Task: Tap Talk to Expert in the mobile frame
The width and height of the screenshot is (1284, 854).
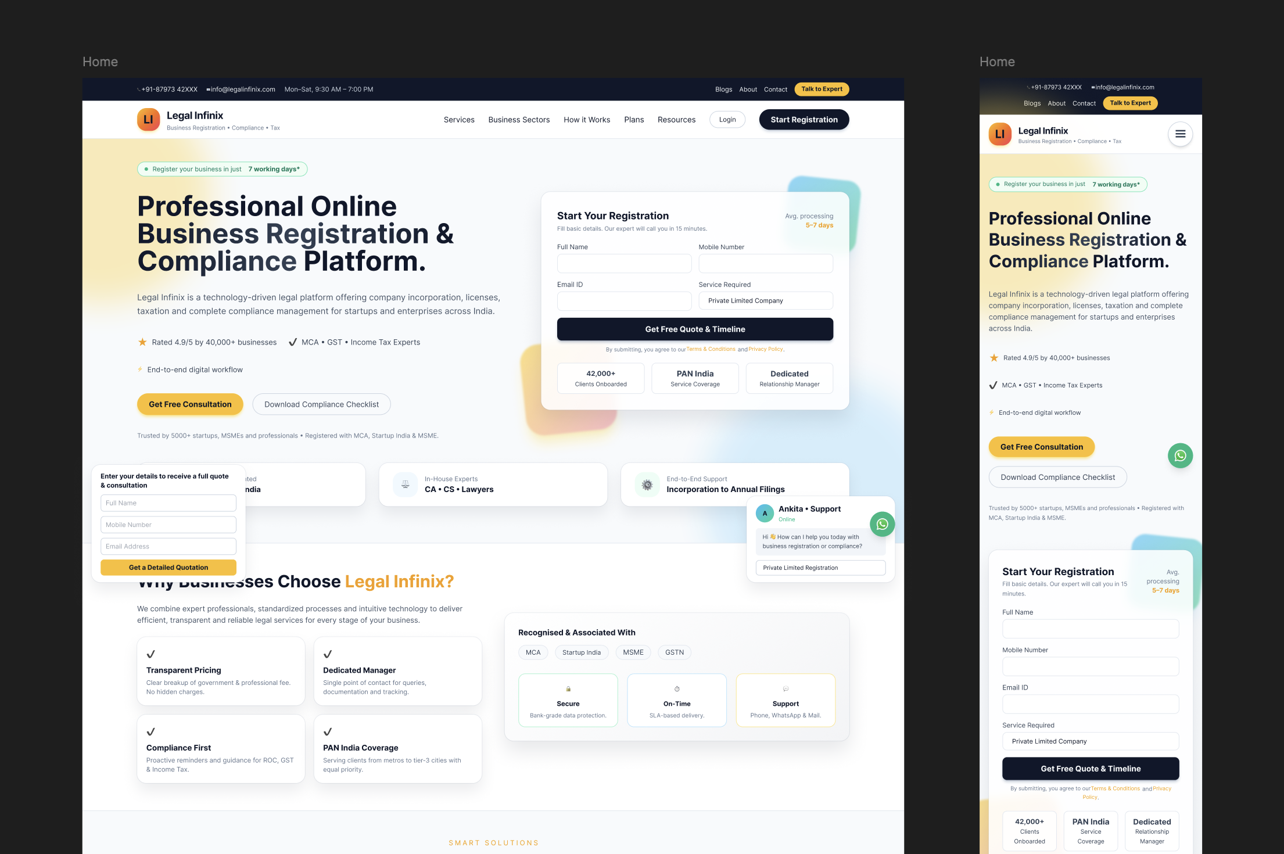Action: click(1130, 103)
